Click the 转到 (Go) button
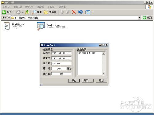154x115 pixels. pos(147,17)
